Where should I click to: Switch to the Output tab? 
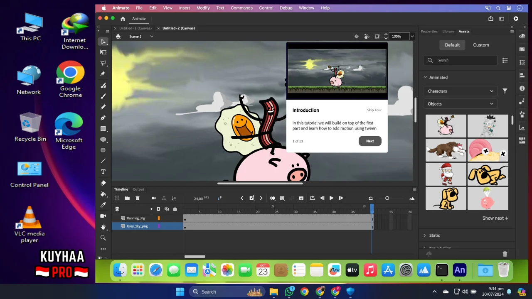(138, 189)
